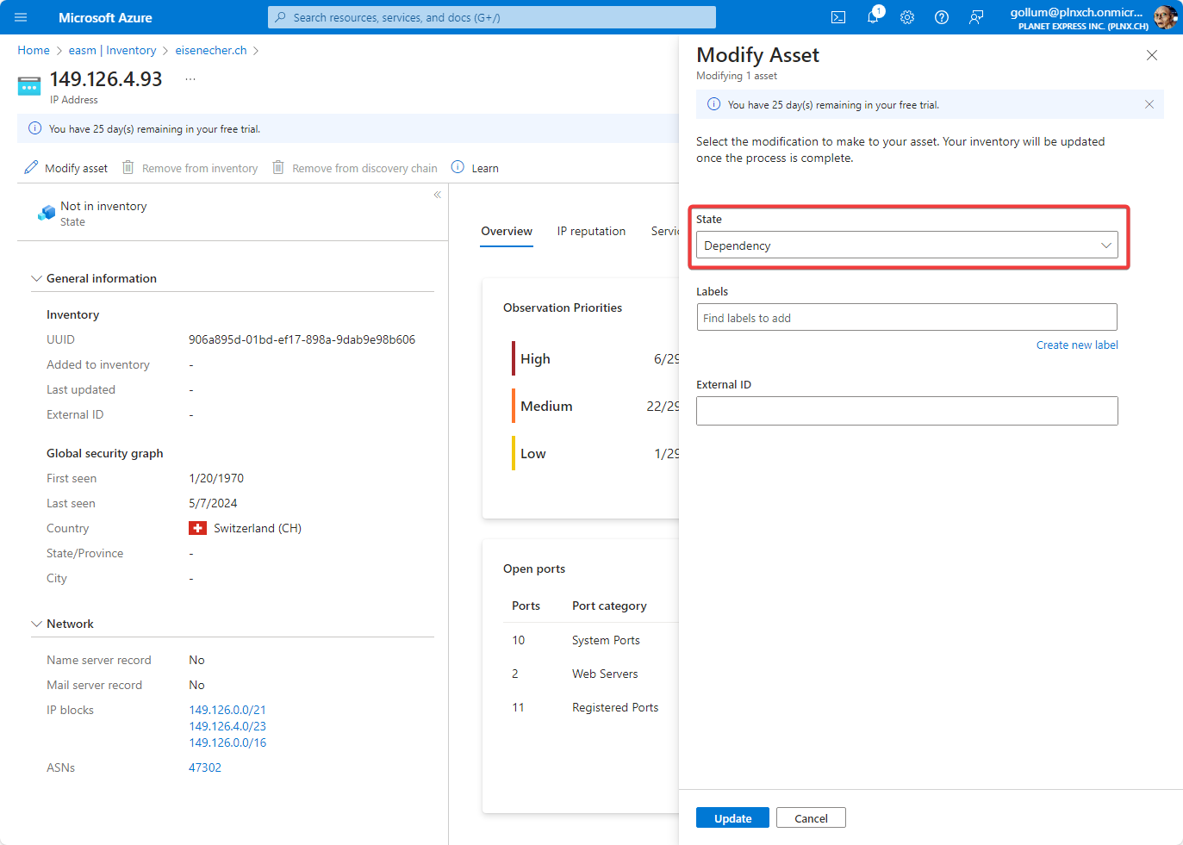Click the Create new label link
The width and height of the screenshot is (1183, 845).
tap(1076, 345)
